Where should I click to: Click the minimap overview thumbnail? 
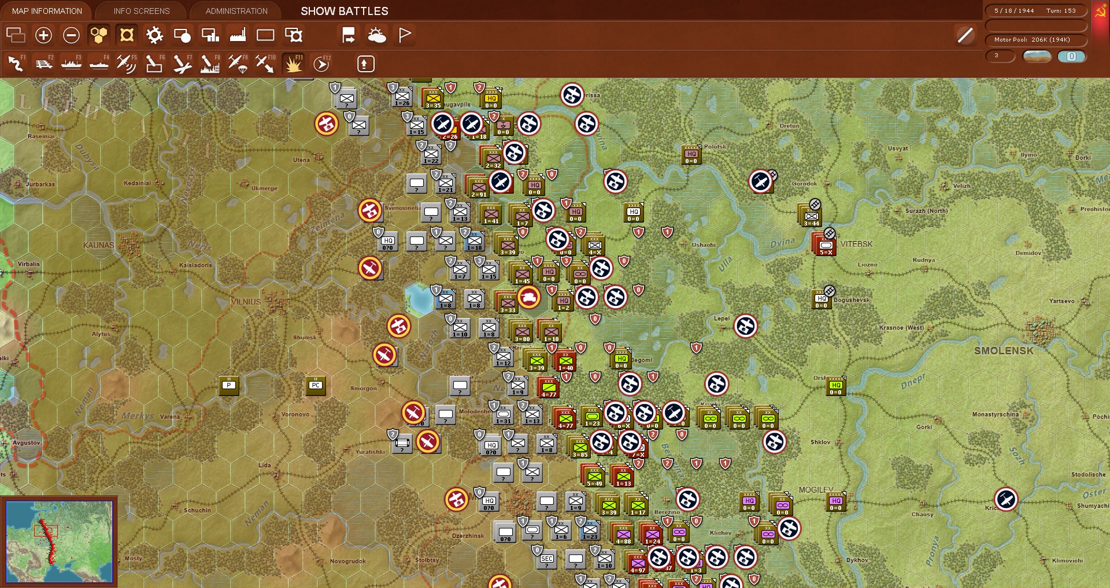point(59,541)
